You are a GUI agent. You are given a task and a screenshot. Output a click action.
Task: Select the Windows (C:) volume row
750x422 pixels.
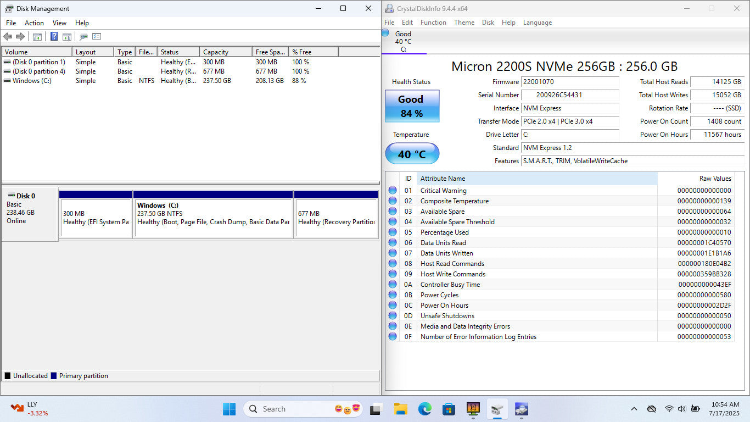(32, 81)
